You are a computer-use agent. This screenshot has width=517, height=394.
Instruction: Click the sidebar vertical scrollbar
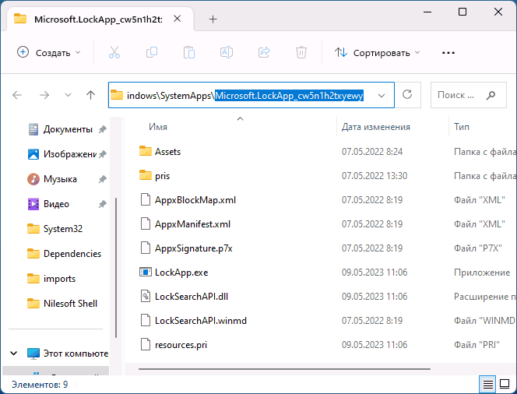coord(116,268)
